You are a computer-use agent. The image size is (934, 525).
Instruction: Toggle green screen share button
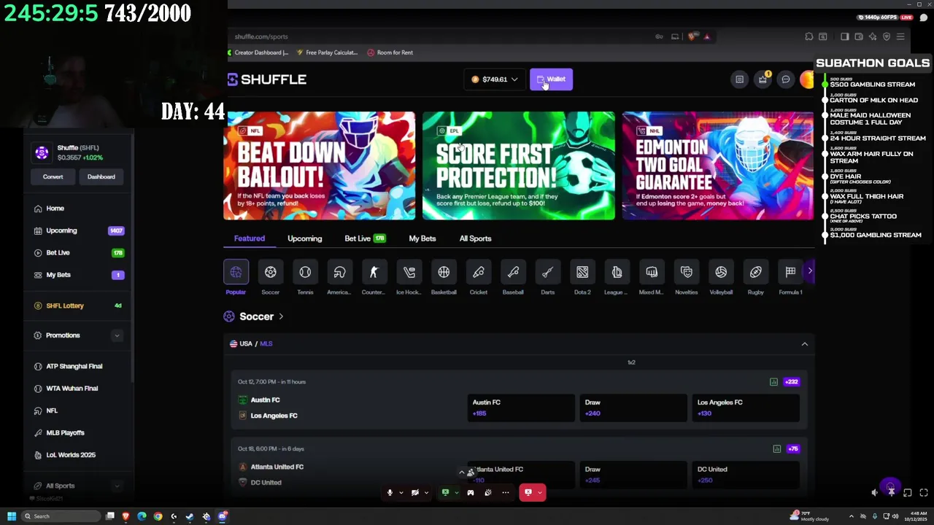point(445,493)
